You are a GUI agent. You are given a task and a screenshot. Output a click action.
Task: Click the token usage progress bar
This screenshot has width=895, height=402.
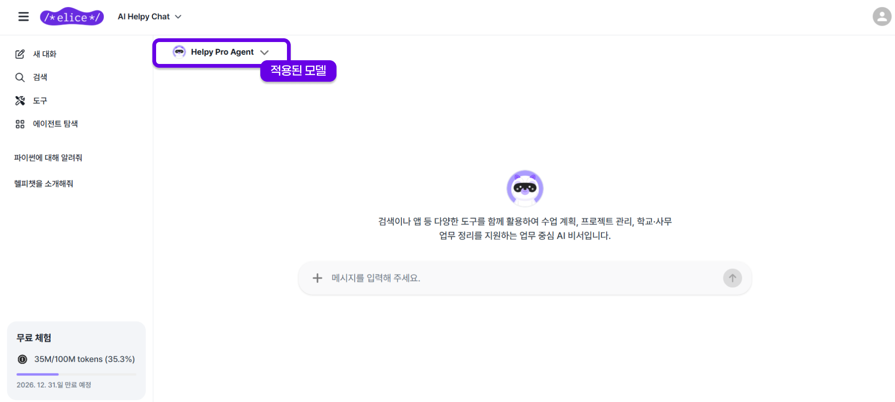[x=76, y=374]
